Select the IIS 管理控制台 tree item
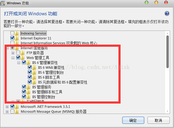Viewport: 174px width, 128px height. click(44, 97)
